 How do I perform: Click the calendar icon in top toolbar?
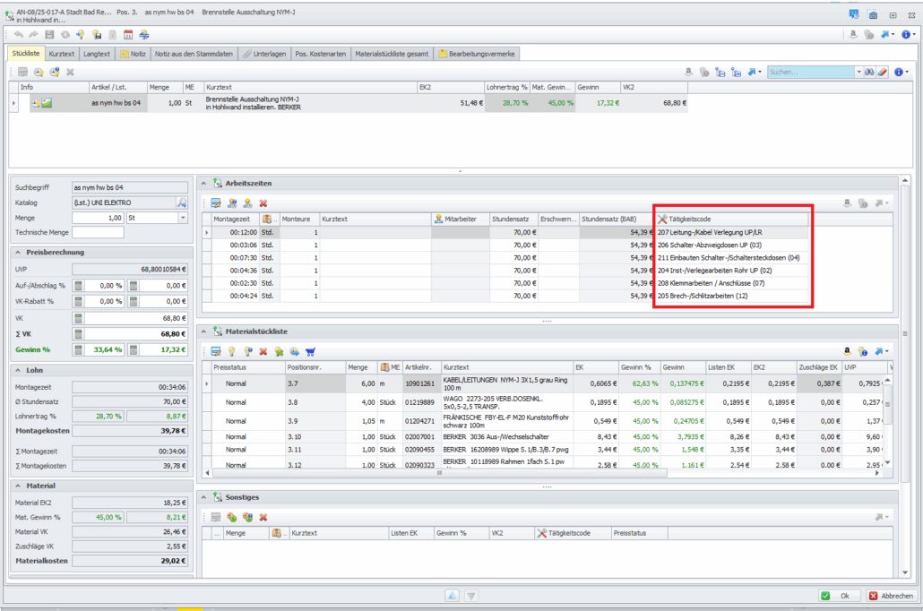[x=128, y=35]
